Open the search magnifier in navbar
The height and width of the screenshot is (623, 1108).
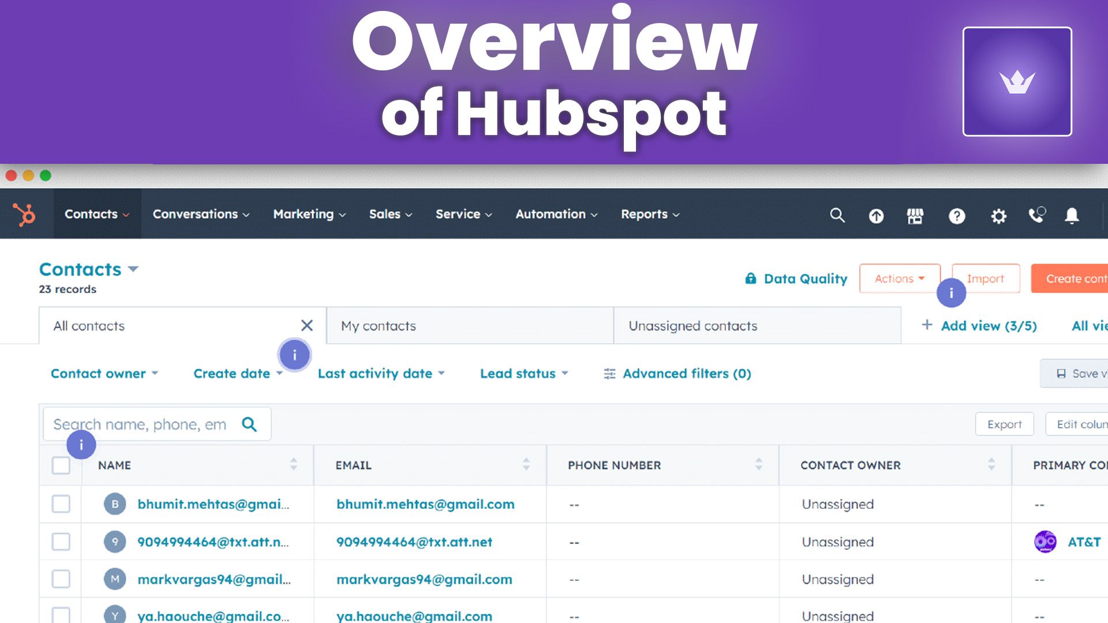(837, 215)
